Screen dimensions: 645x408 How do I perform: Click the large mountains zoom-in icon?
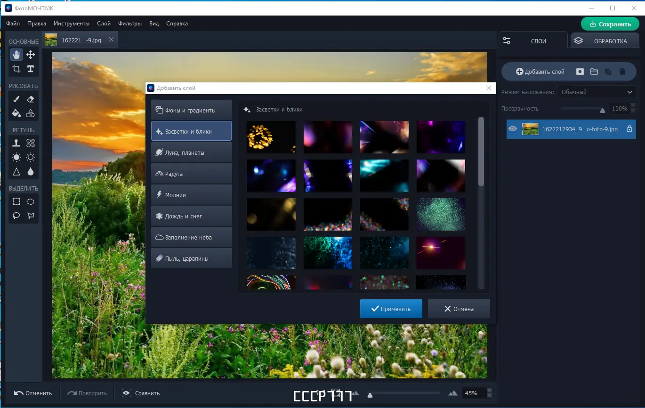(453, 393)
